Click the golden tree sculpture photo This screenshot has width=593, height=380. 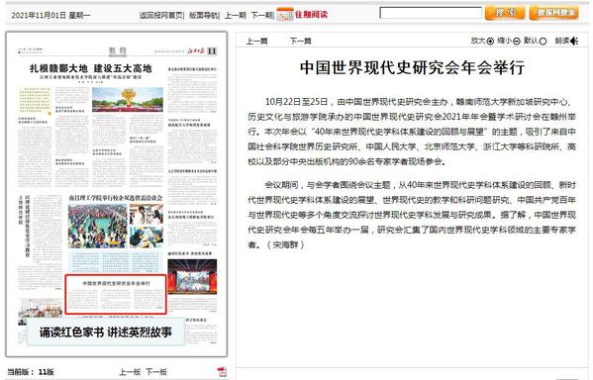pos(128,99)
